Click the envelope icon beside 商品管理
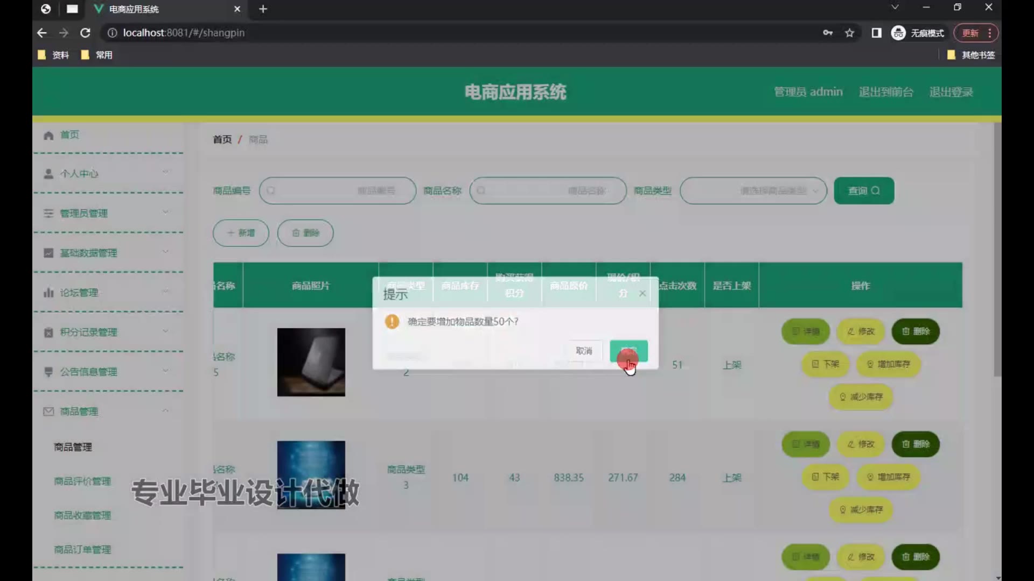The image size is (1034, 581). click(x=48, y=412)
